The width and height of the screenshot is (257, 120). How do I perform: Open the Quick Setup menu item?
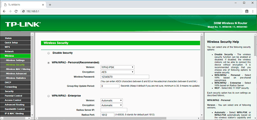(15, 43)
